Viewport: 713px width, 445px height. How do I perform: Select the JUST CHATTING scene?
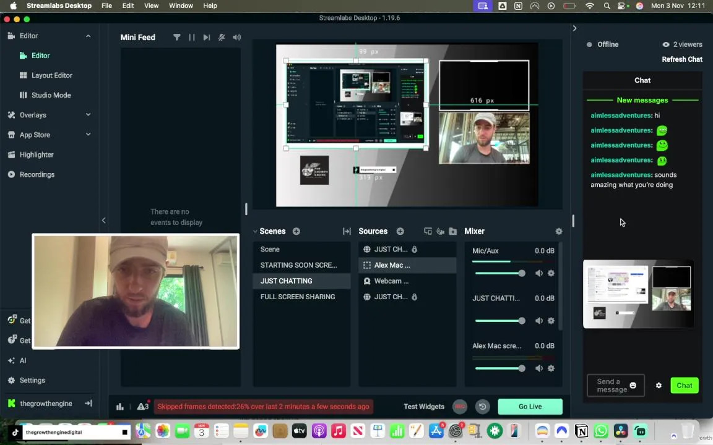click(301, 281)
